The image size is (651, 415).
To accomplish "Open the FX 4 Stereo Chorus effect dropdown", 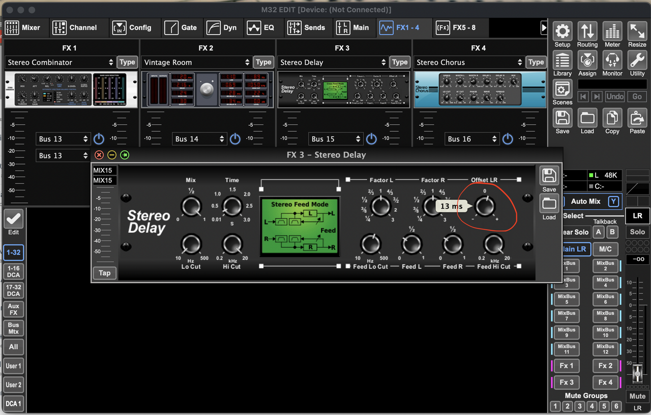I will 469,62.
